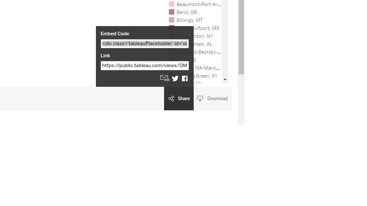Click the legend scroll-down arrow
Screen dimensions: 367x206
(225, 80)
